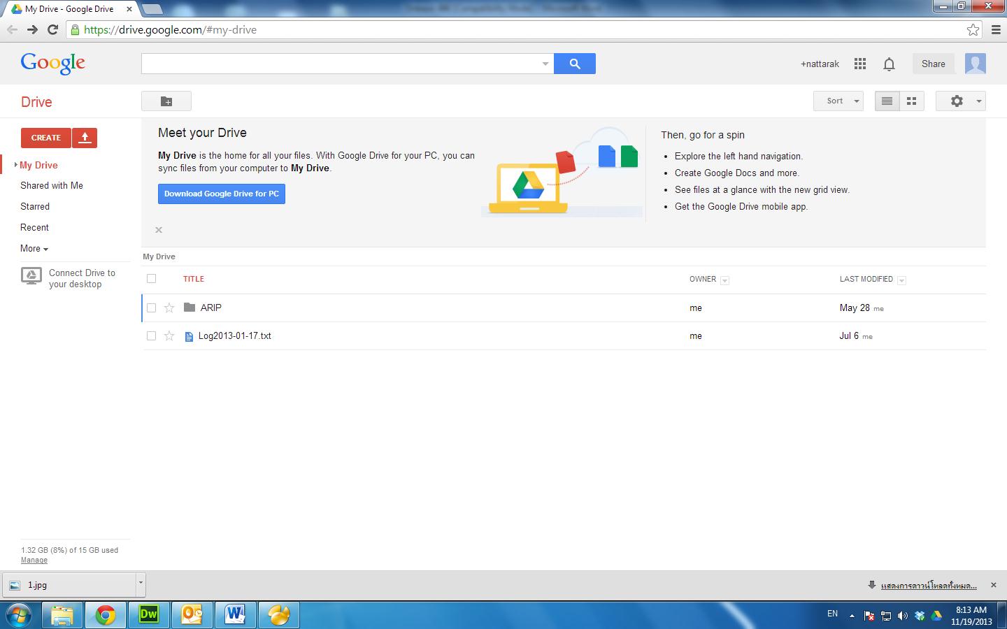Image resolution: width=1007 pixels, height=629 pixels.
Task: Click the red CREATE button
Action: (x=46, y=138)
